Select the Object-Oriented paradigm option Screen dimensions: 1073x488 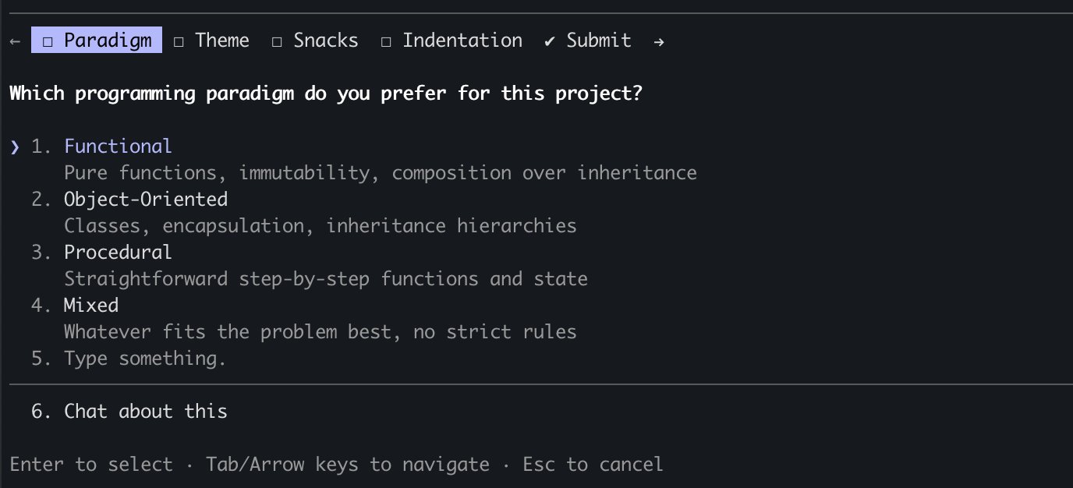click(x=146, y=199)
